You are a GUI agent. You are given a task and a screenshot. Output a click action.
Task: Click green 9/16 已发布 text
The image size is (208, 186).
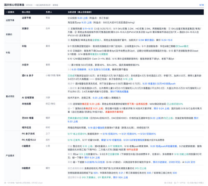click(74, 140)
